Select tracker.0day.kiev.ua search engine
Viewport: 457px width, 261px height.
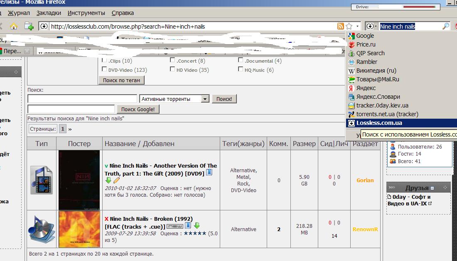pyautogui.click(x=401, y=106)
